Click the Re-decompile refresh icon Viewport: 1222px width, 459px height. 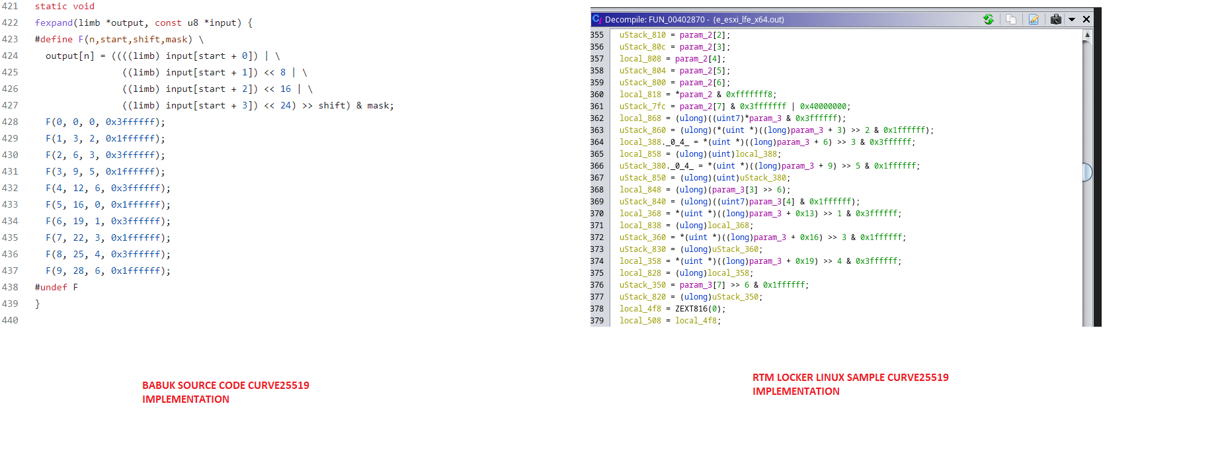pyautogui.click(x=988, y=19)
